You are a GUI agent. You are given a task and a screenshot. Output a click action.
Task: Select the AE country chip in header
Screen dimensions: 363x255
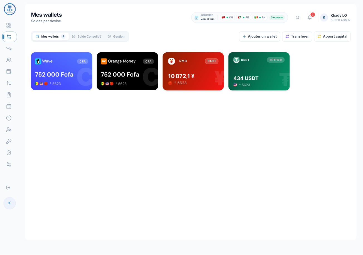tap(244, 18)
